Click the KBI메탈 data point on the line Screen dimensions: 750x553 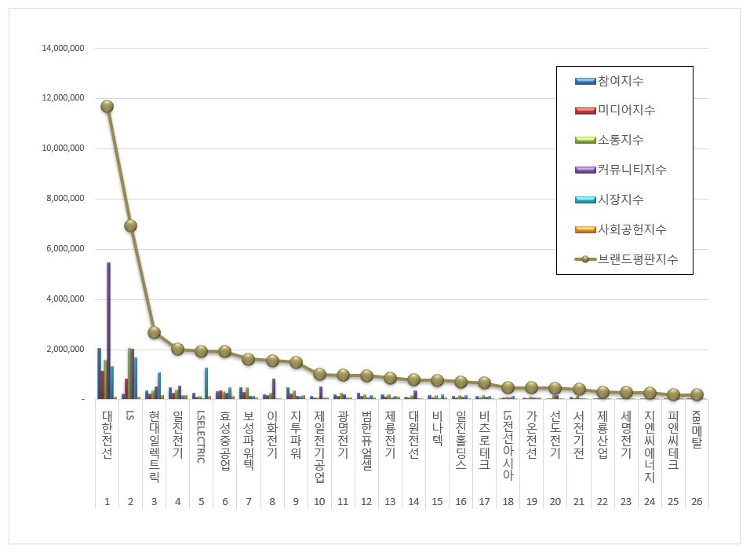coord(697,394)
